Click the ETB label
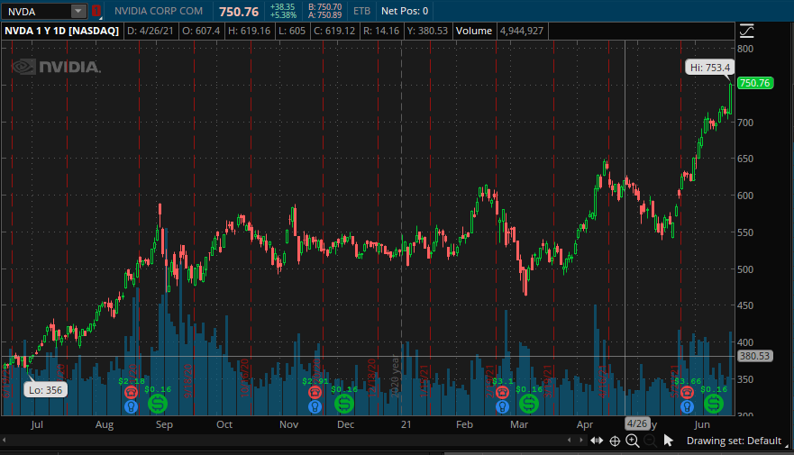Image resolution: width=794 pixels, height=455 pixels. pyautogui.click(x=361, y=11)
